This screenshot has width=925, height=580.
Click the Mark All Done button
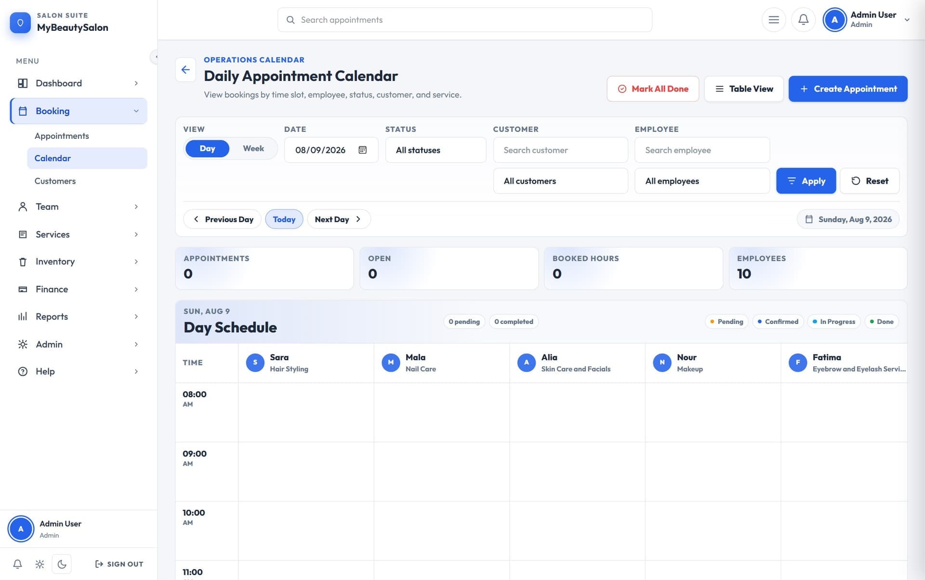pos(653,89)
